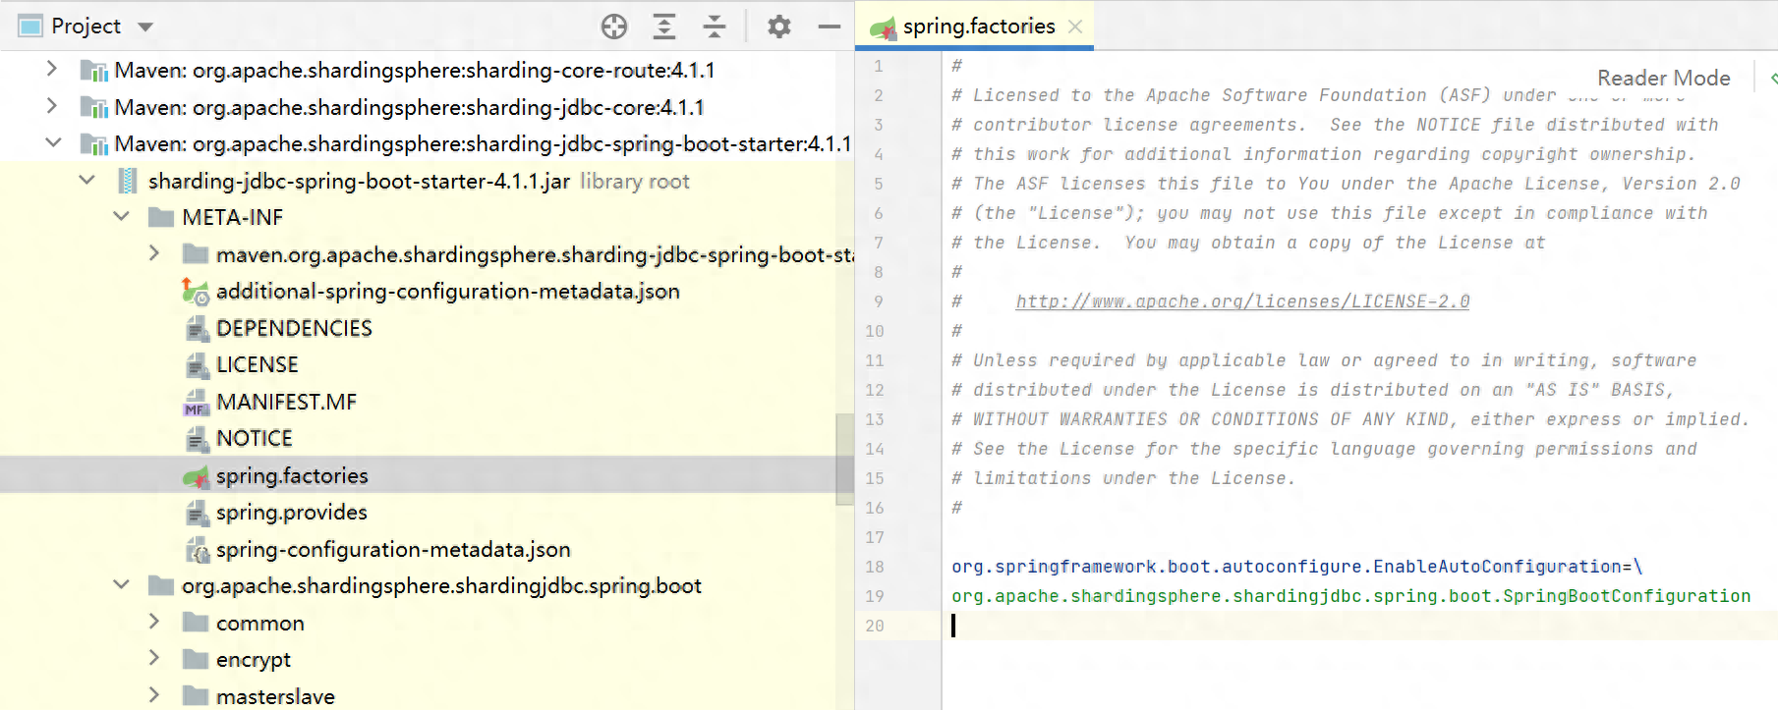Screen dimensions: 1778x710
Task: Click the Expand All toolbar icon
Action: pyautogui.click(x=664, y=27)
